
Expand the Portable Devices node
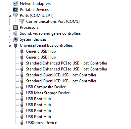click(x=10, y=10)
